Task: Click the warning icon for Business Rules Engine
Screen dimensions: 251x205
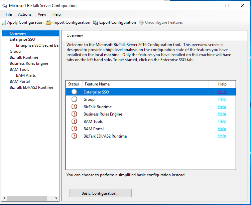Action: click(x=74, y=114)
